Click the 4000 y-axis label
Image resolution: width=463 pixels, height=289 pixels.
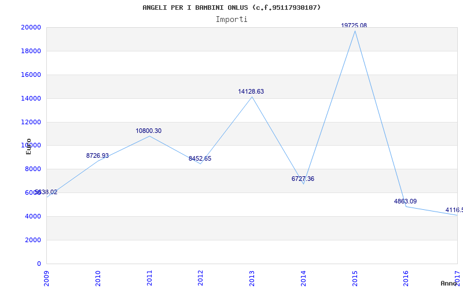[32, 216]
